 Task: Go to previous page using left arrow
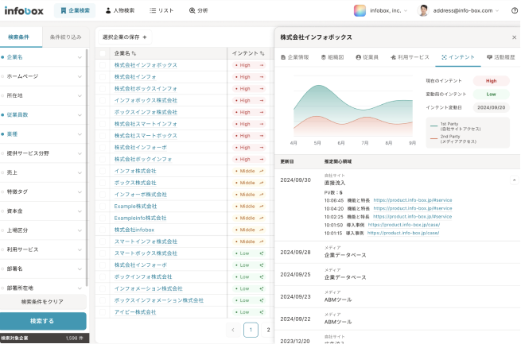point(232,330)
